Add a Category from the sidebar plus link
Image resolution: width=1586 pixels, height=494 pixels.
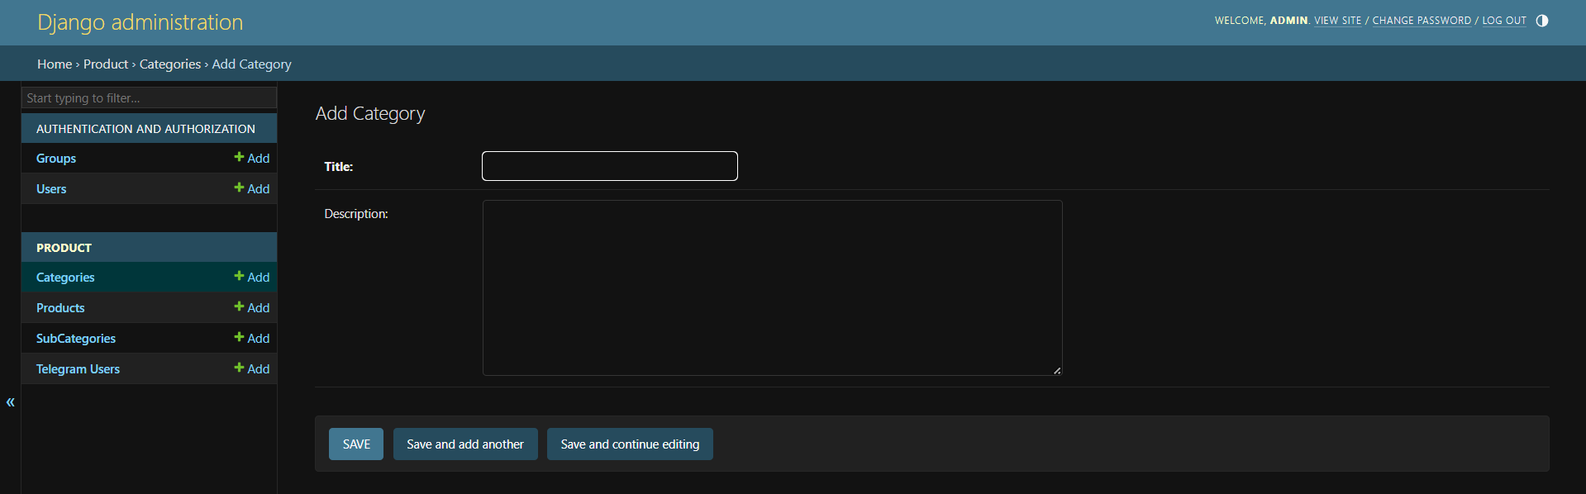[x=252, y=277]
